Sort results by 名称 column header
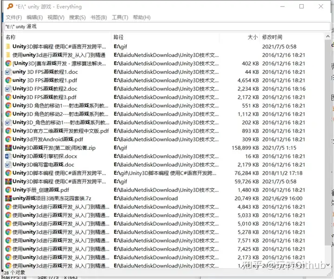The width and height of the screenshot is (334, 279). [x=58, y=37]
